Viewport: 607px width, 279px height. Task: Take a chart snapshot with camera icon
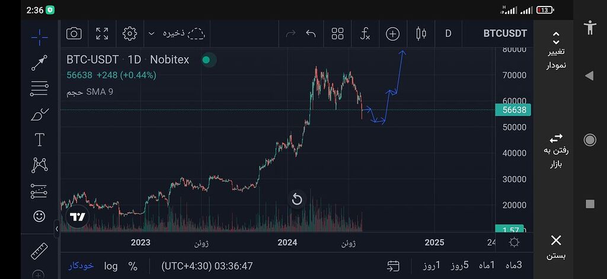click(74, 34)
